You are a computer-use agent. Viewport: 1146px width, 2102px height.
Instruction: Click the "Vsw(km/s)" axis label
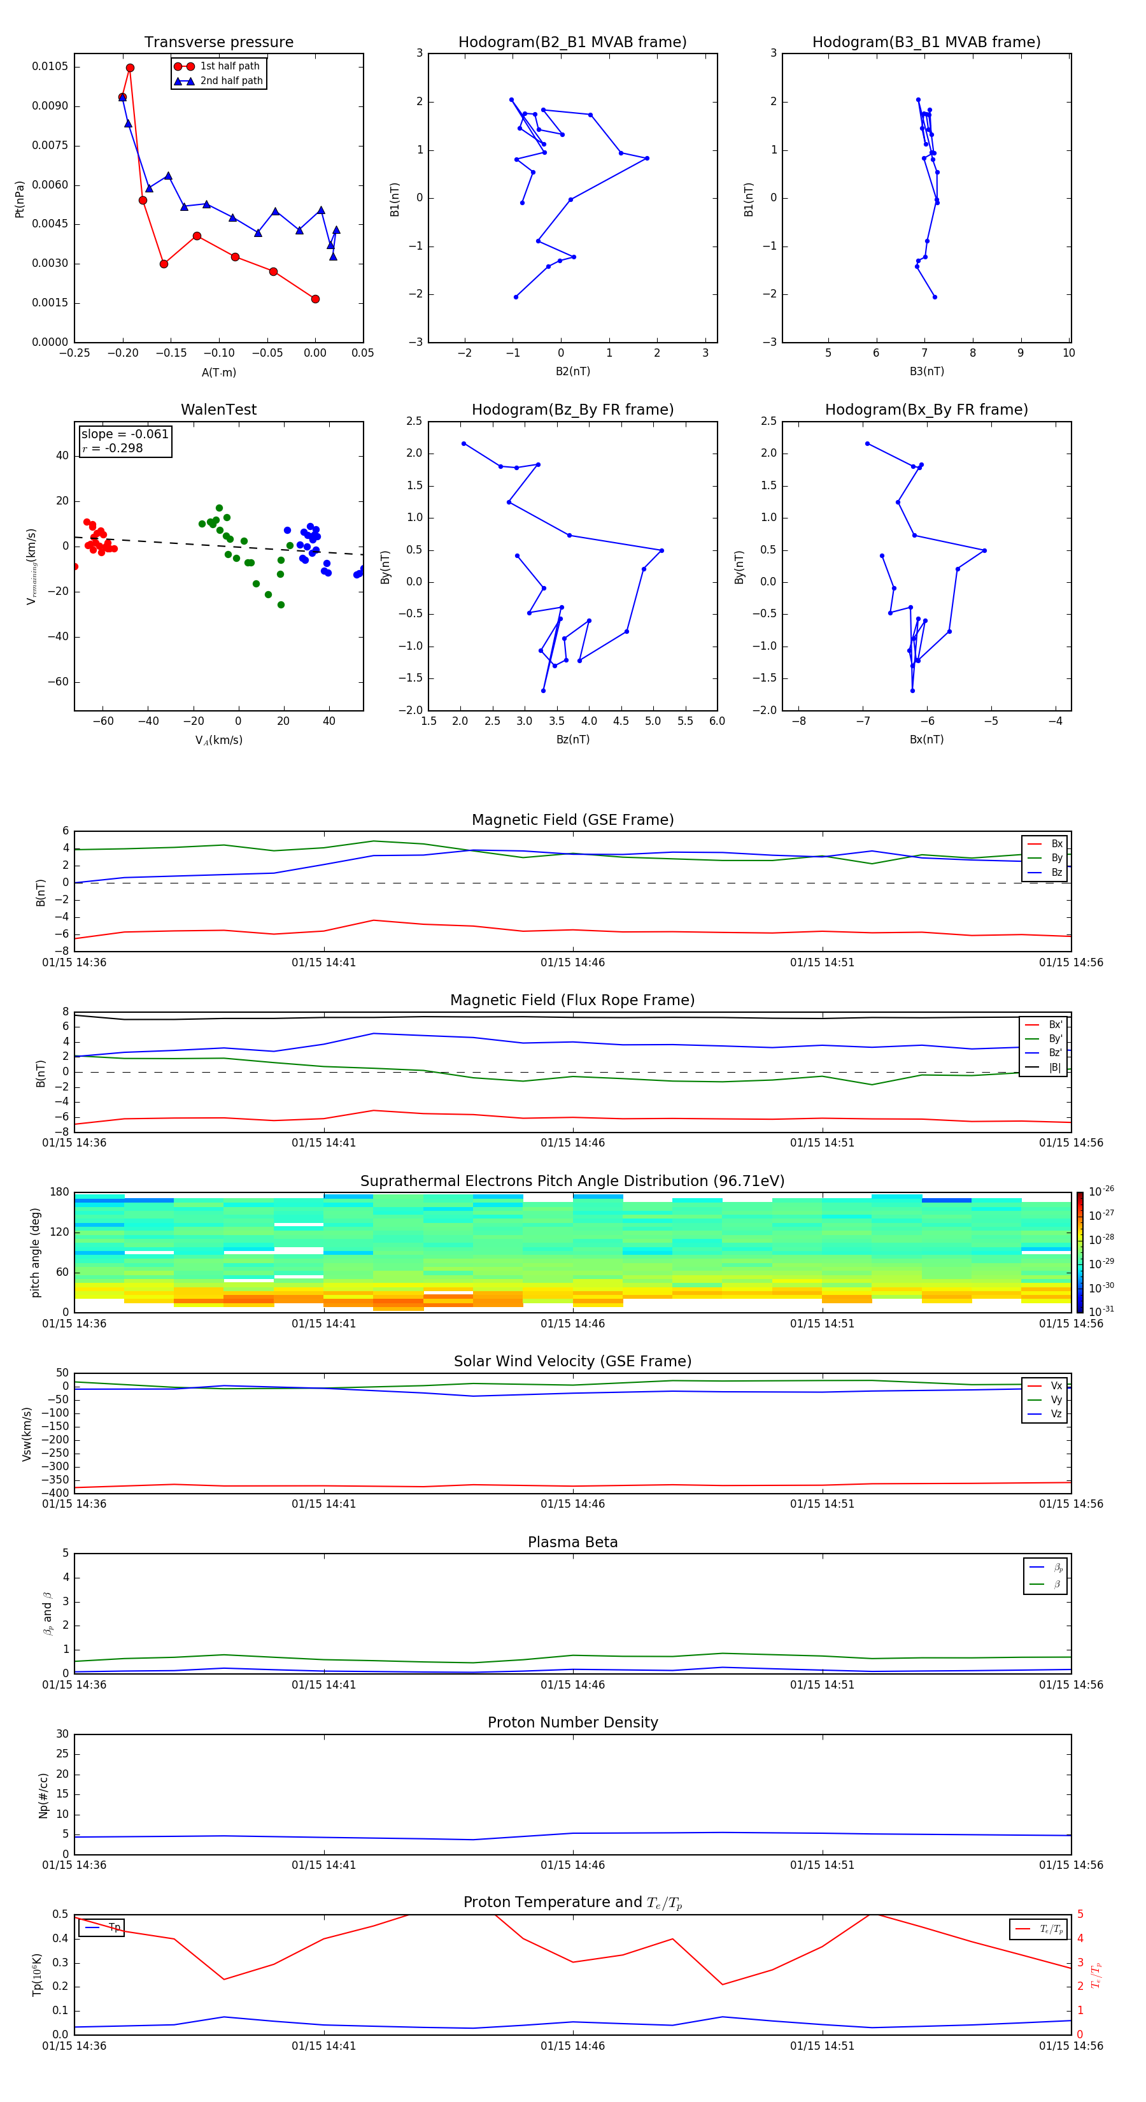pos(27,1434)
